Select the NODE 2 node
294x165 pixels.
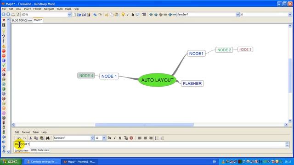[x=224, y=50]
